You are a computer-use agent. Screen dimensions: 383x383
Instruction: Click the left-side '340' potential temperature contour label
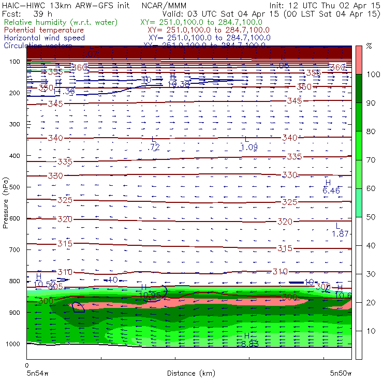[x=55, y=138]
